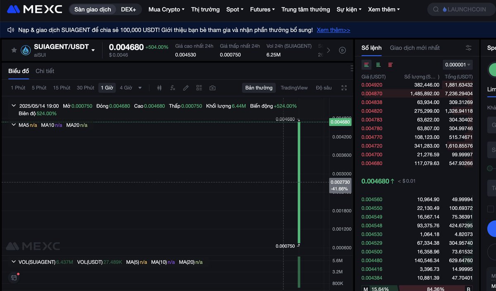Click the Tổng(USDT) column header

coord(459,77)
